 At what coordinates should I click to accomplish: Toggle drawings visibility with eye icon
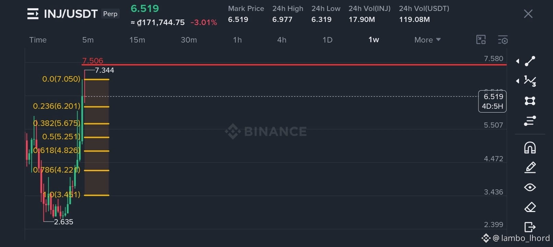[x=530, y=187]
